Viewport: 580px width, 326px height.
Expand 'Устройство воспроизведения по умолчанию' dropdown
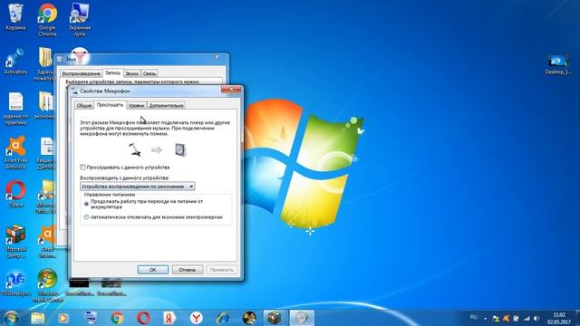click(x=137, y=187)
